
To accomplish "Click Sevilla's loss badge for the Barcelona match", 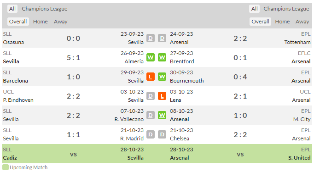I will (x=151, y=77).
